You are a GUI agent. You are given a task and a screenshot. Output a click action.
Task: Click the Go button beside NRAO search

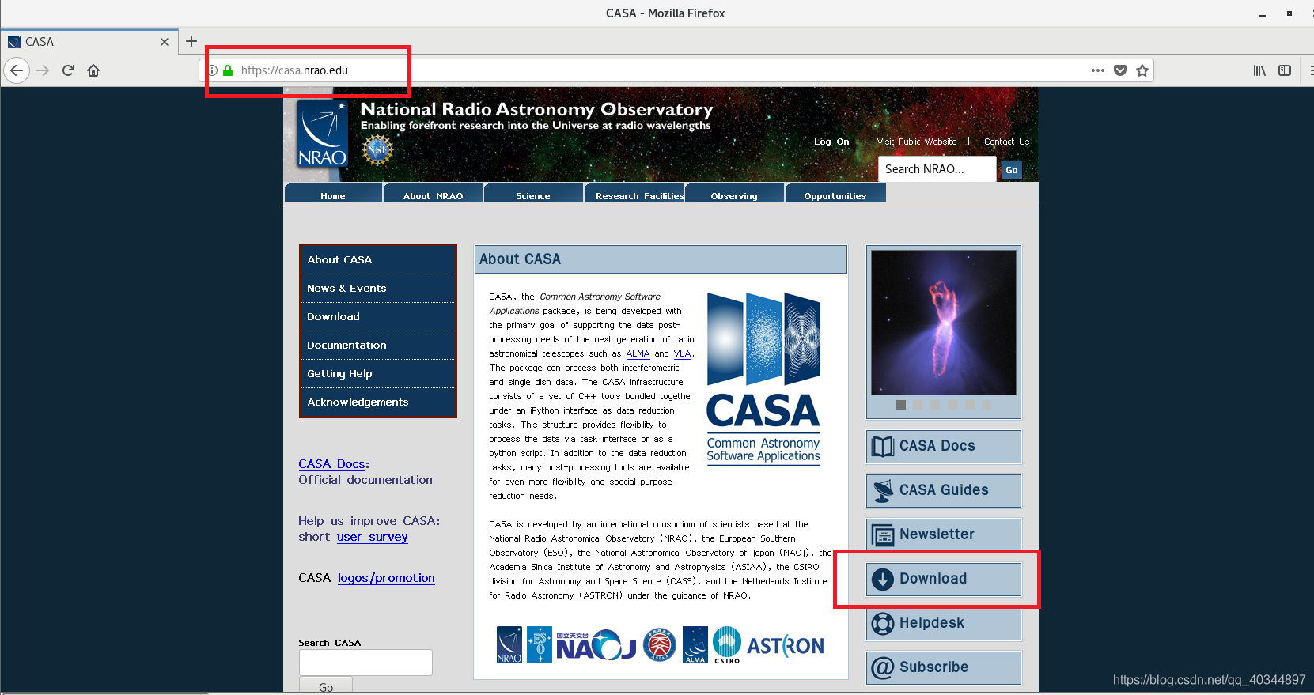[x=1012, y=170]
